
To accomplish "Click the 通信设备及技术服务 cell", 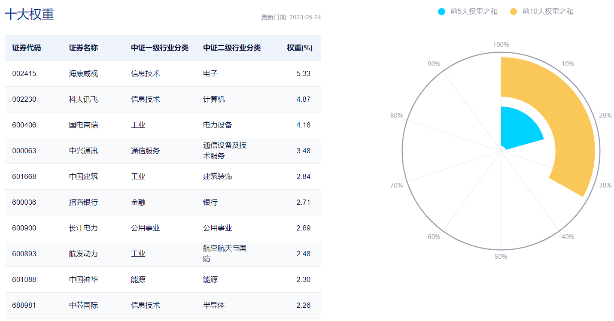I will pos(225,151).
